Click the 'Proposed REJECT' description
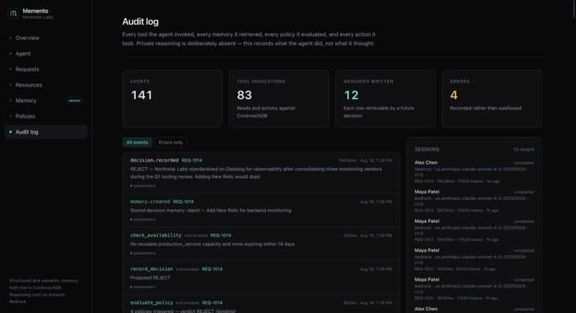 [x=150, y=278]
